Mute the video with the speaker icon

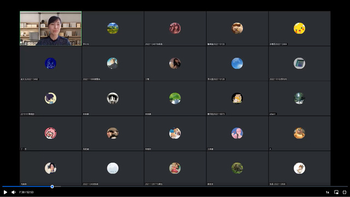click(x=14, y=192)
